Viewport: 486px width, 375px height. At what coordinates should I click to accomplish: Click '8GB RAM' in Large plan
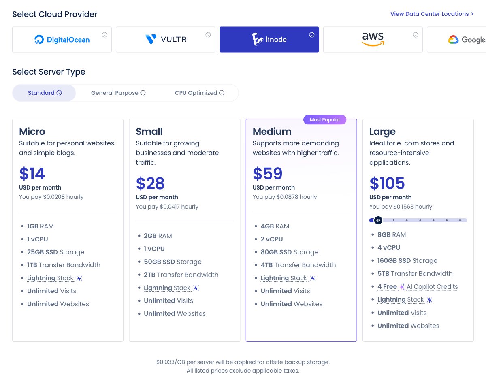[392, 234]
